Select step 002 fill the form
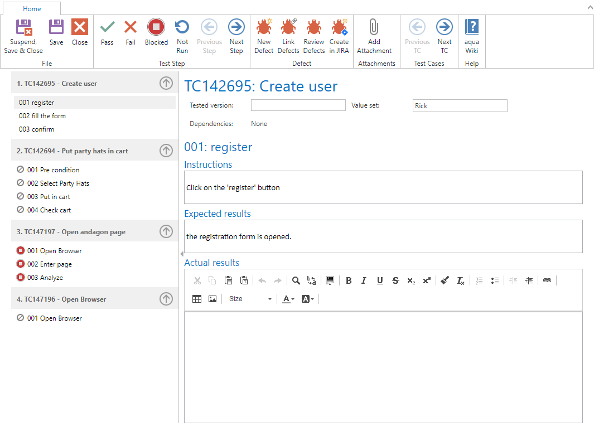 (42, 116)
